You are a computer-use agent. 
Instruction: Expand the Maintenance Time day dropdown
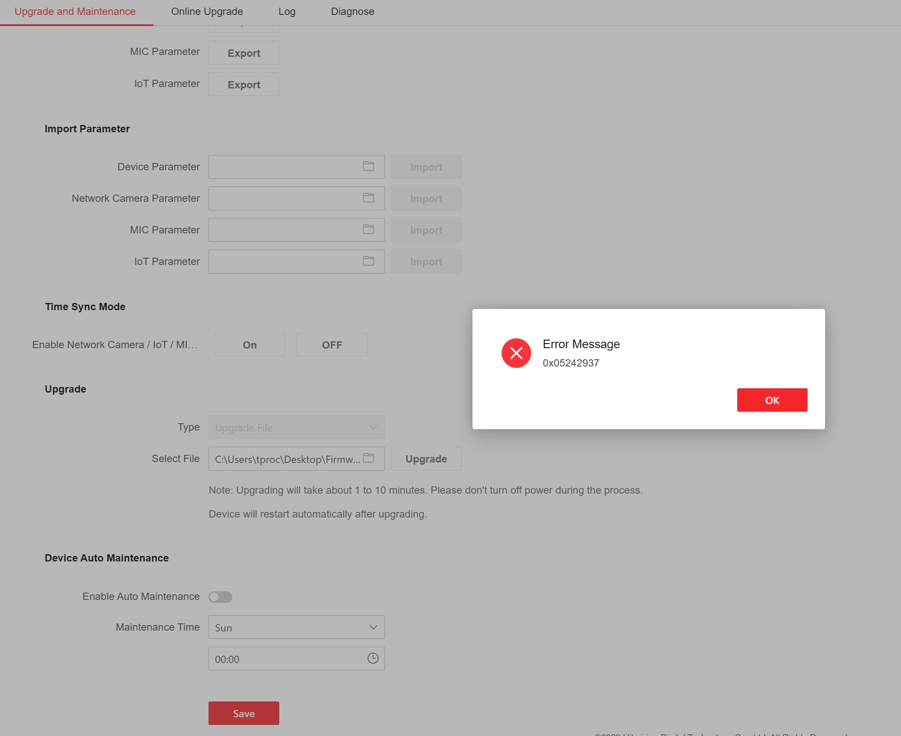pyautogui.click(x=296, y=627)
